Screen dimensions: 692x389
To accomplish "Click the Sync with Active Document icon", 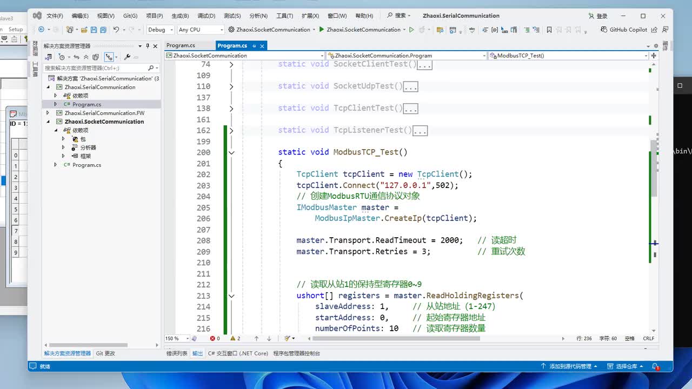I will point(76,57).
